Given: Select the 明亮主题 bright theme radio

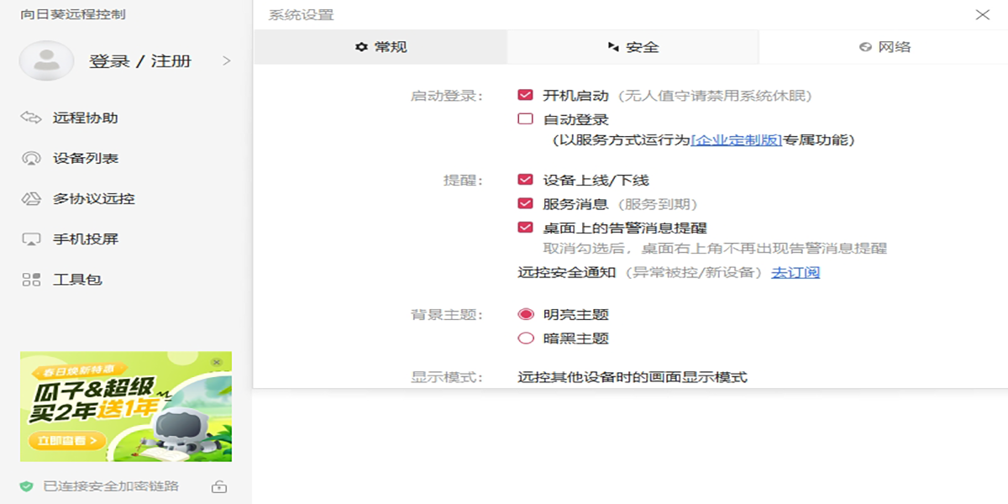Looking at the screenshot, I should point(526,315).
